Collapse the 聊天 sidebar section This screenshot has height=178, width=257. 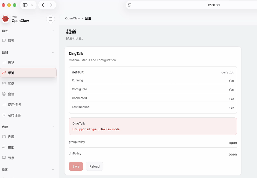click(x=53, y=31)
